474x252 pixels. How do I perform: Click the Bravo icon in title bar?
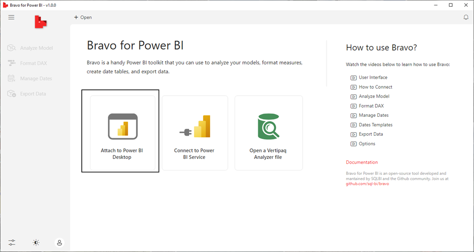[x=5, y=5]
